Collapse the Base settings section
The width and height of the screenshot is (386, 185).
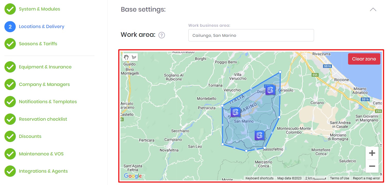coord(373,10)
